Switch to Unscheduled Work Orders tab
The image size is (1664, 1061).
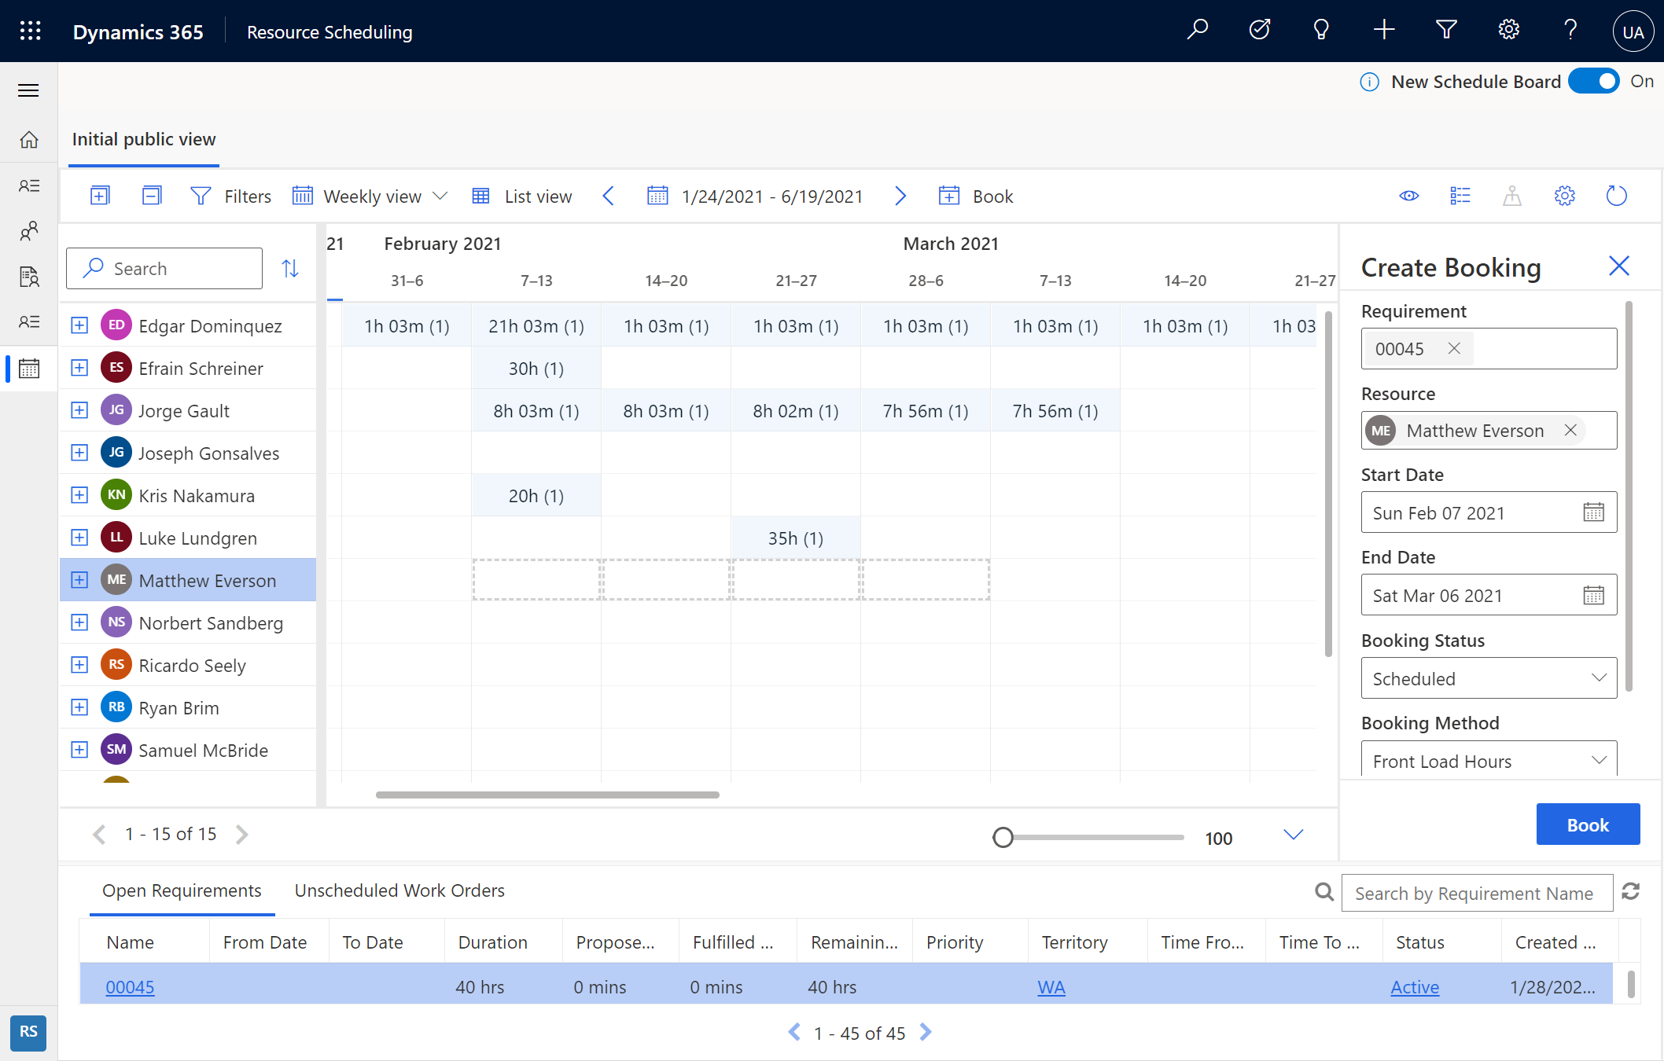[399, 890]
